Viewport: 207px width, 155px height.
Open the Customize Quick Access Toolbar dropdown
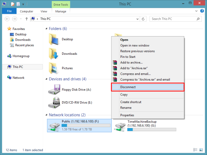click(23, 4)
